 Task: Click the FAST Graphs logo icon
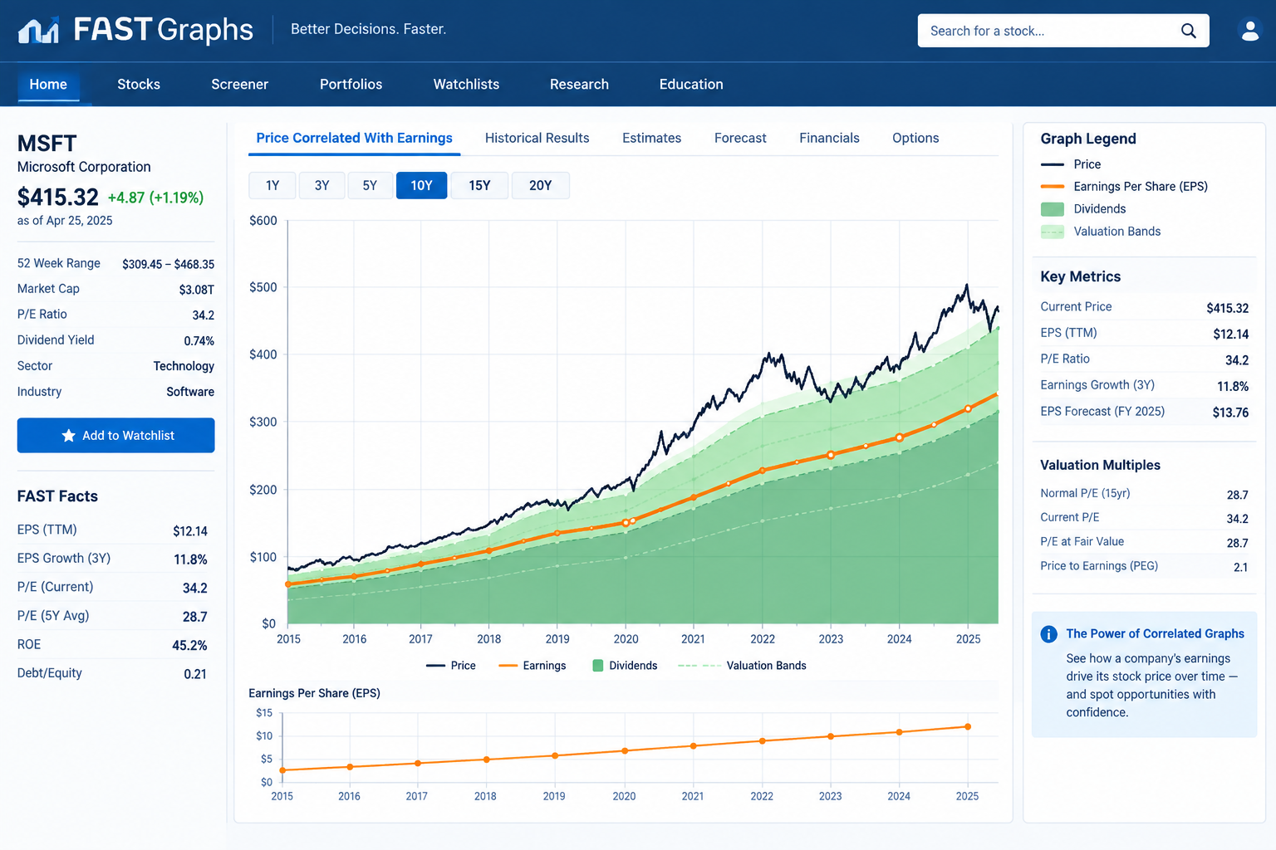(x=38, y=31)
